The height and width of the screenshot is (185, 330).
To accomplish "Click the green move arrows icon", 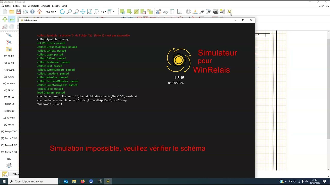I will coord(5,19).
